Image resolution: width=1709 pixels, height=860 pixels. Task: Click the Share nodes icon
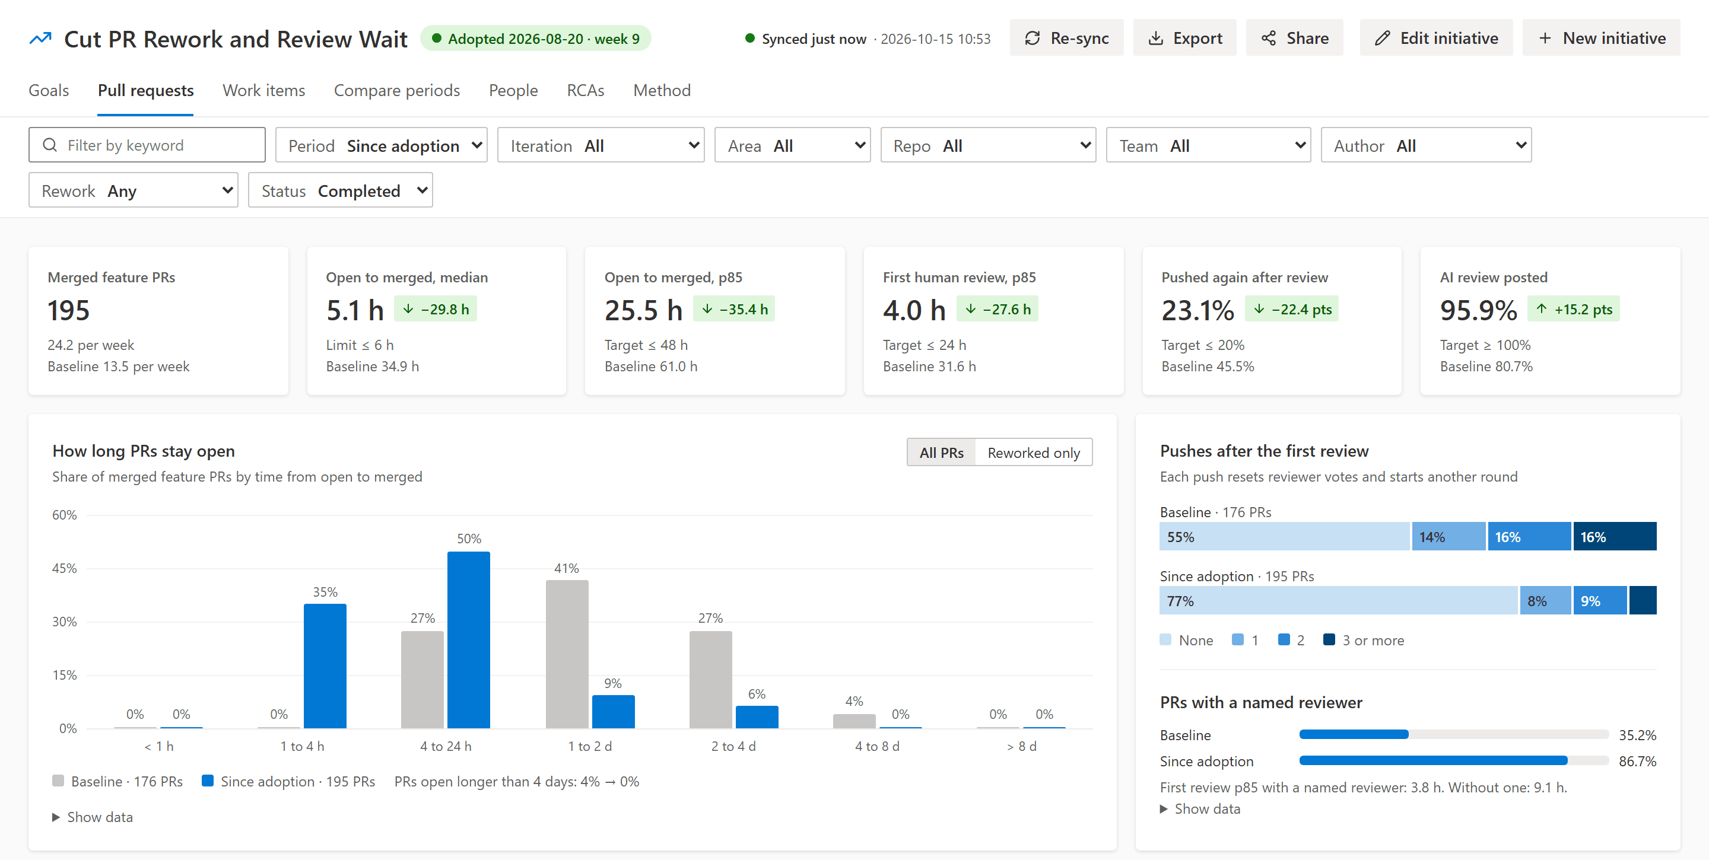click(1269, 38)
